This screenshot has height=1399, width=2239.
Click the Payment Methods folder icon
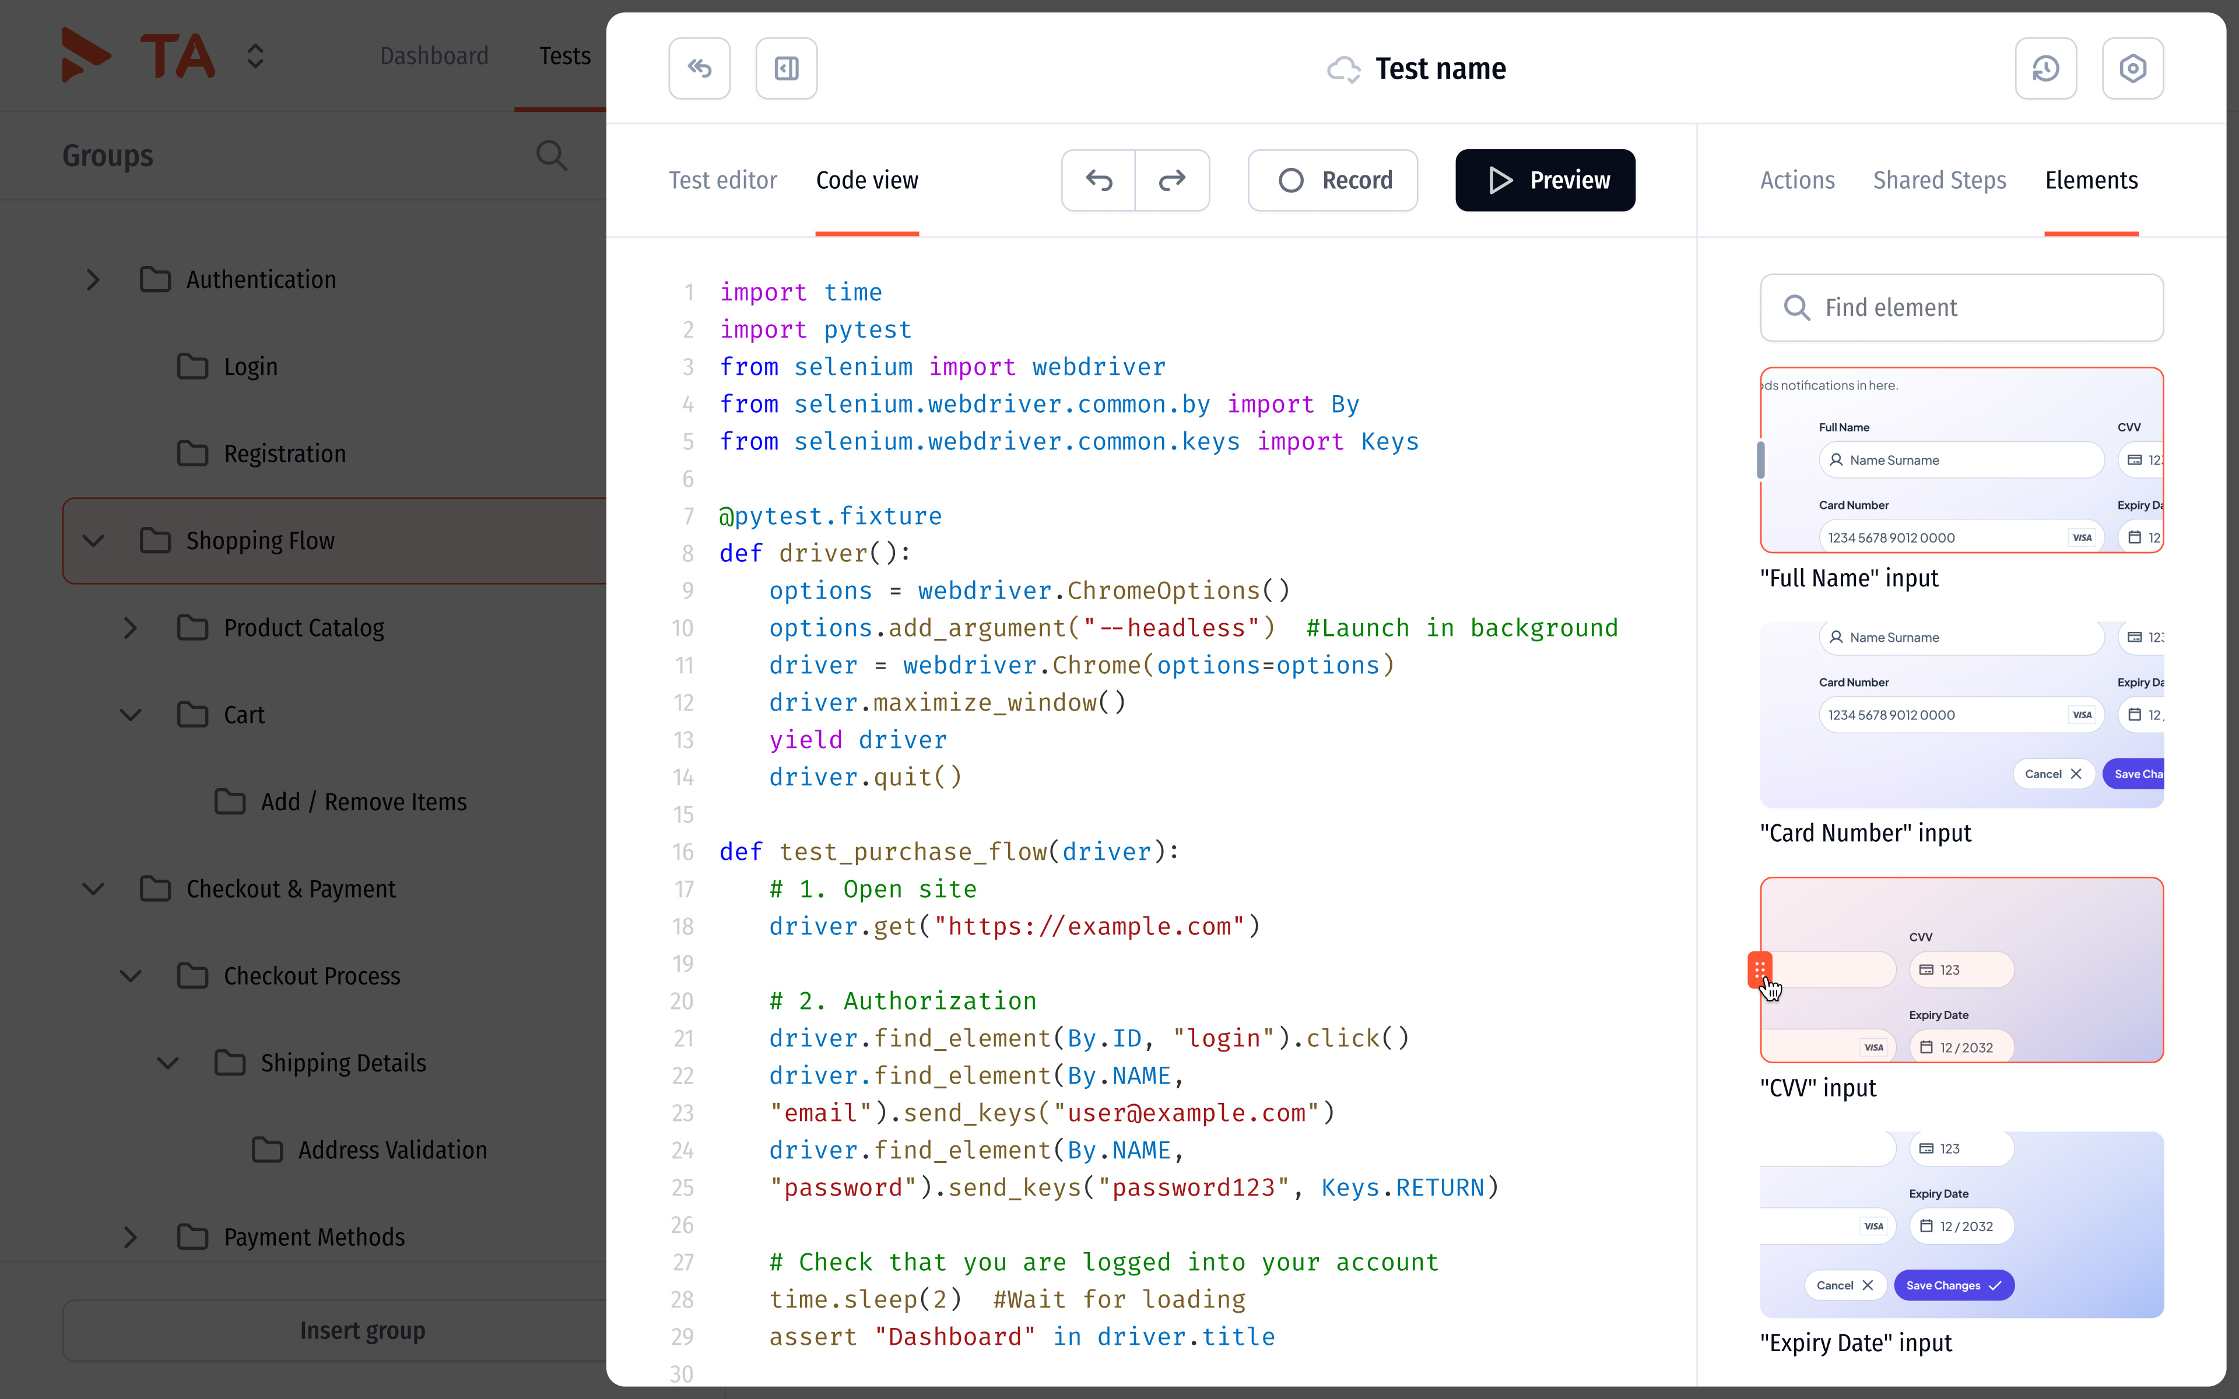pos(192,1236)
